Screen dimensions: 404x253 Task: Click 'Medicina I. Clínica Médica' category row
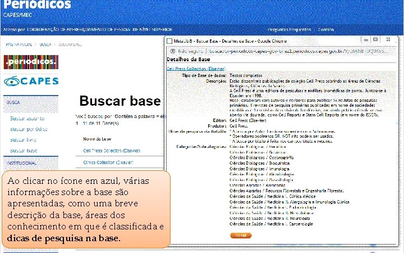273,196
